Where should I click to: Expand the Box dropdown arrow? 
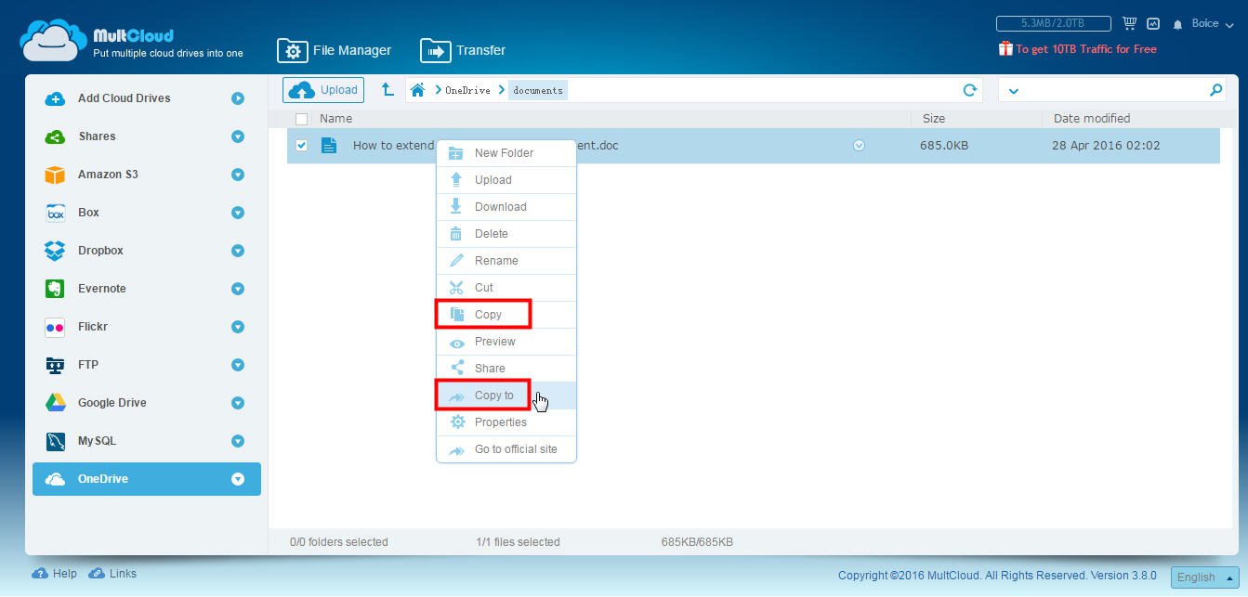238,213
